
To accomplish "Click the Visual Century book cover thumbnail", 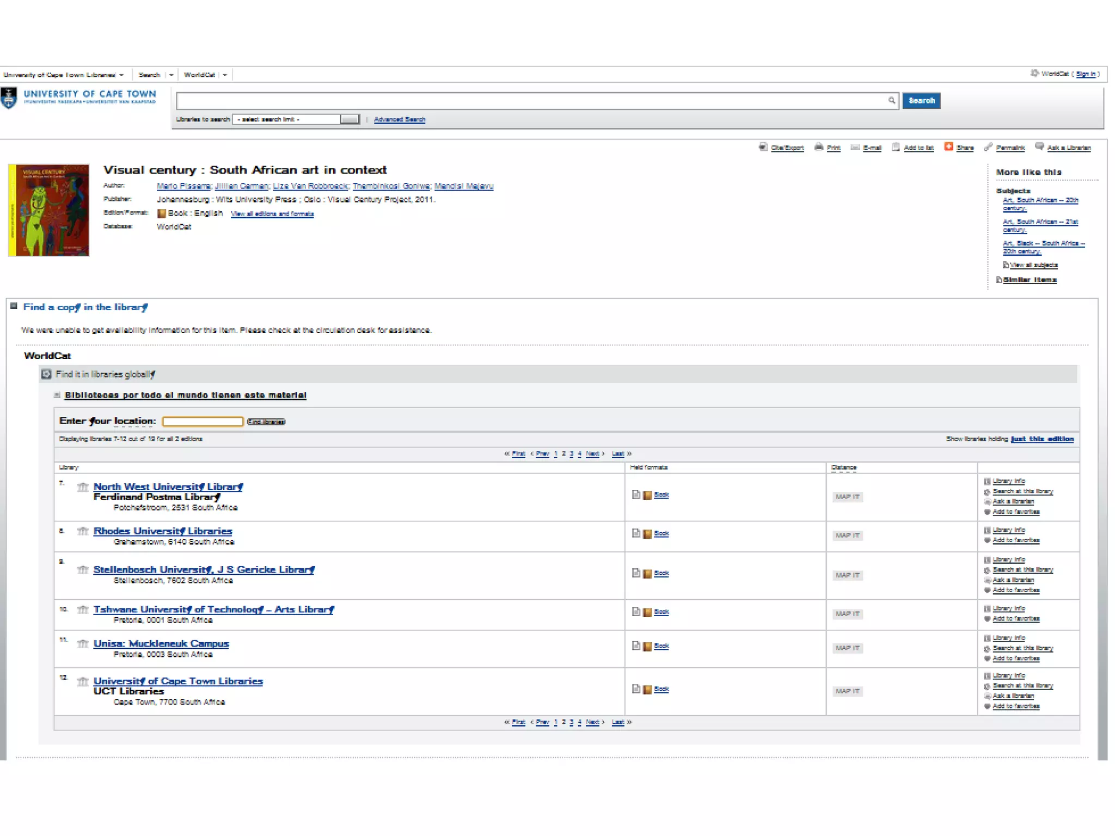I will point(48,210).
